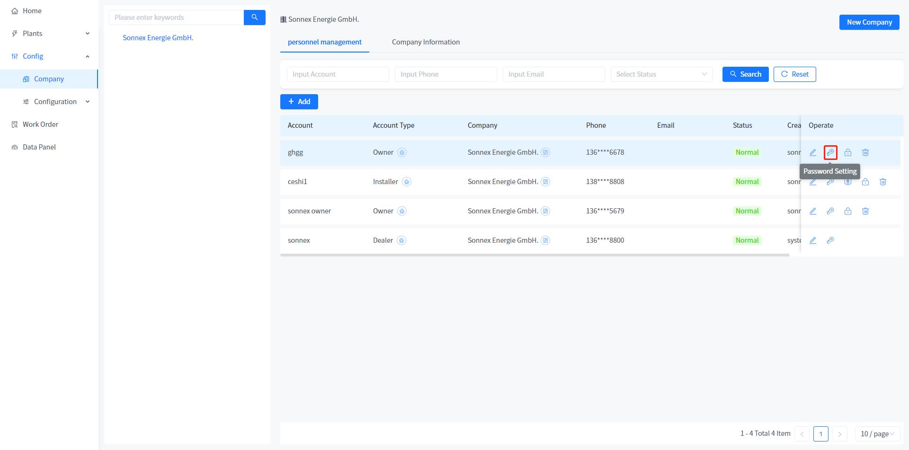Click the magnifier button beside the keyword search

coord(254,18)
